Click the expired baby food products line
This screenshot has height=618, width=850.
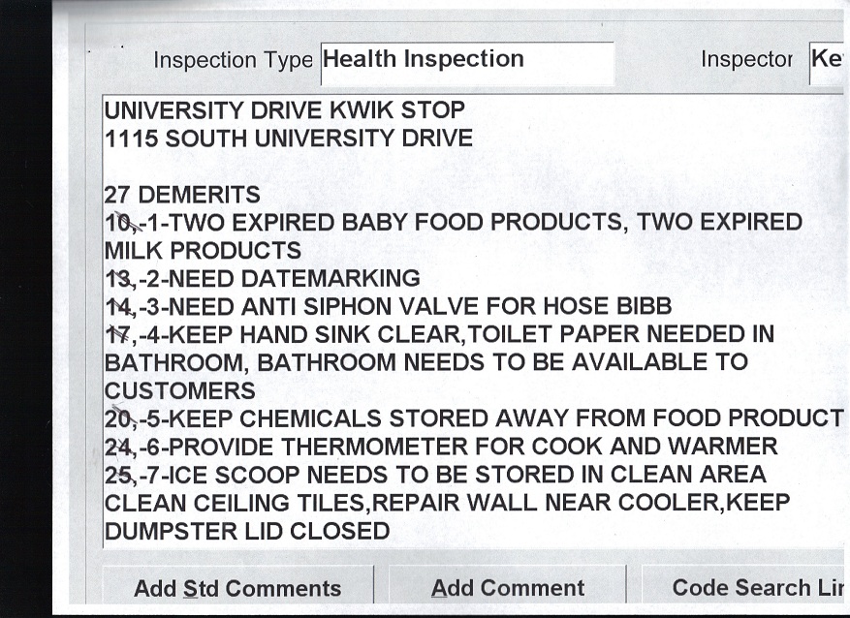tap(453, 223)
